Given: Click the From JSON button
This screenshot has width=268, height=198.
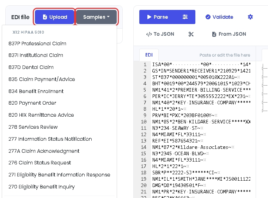Looking at the screenshot, I should pos(229,34).
